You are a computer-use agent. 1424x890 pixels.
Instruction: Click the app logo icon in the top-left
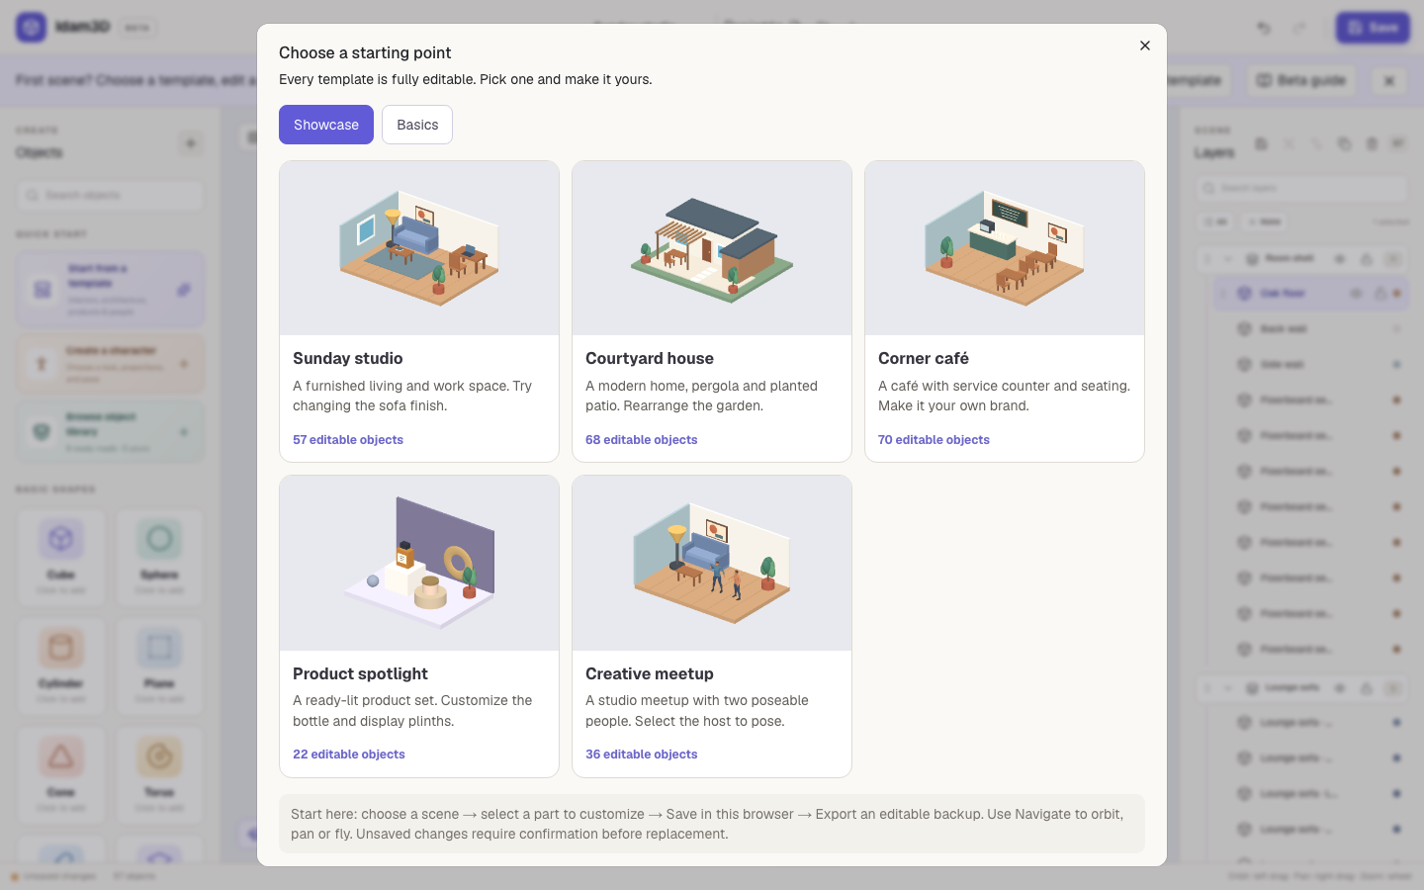pyautogui.click(x=32, y=27)
